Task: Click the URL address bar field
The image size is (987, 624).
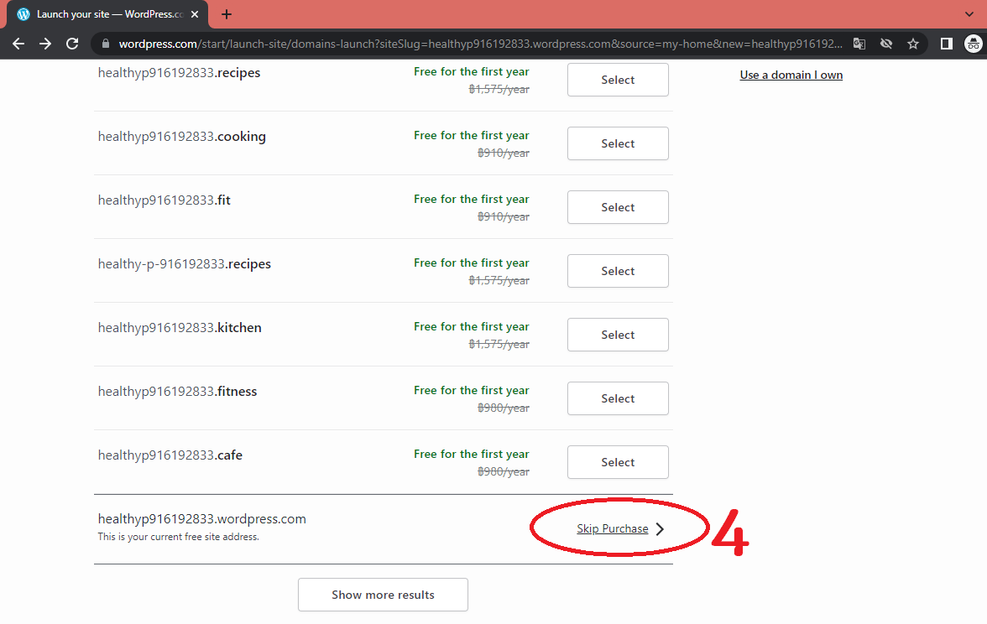Action: coord(478,44)
